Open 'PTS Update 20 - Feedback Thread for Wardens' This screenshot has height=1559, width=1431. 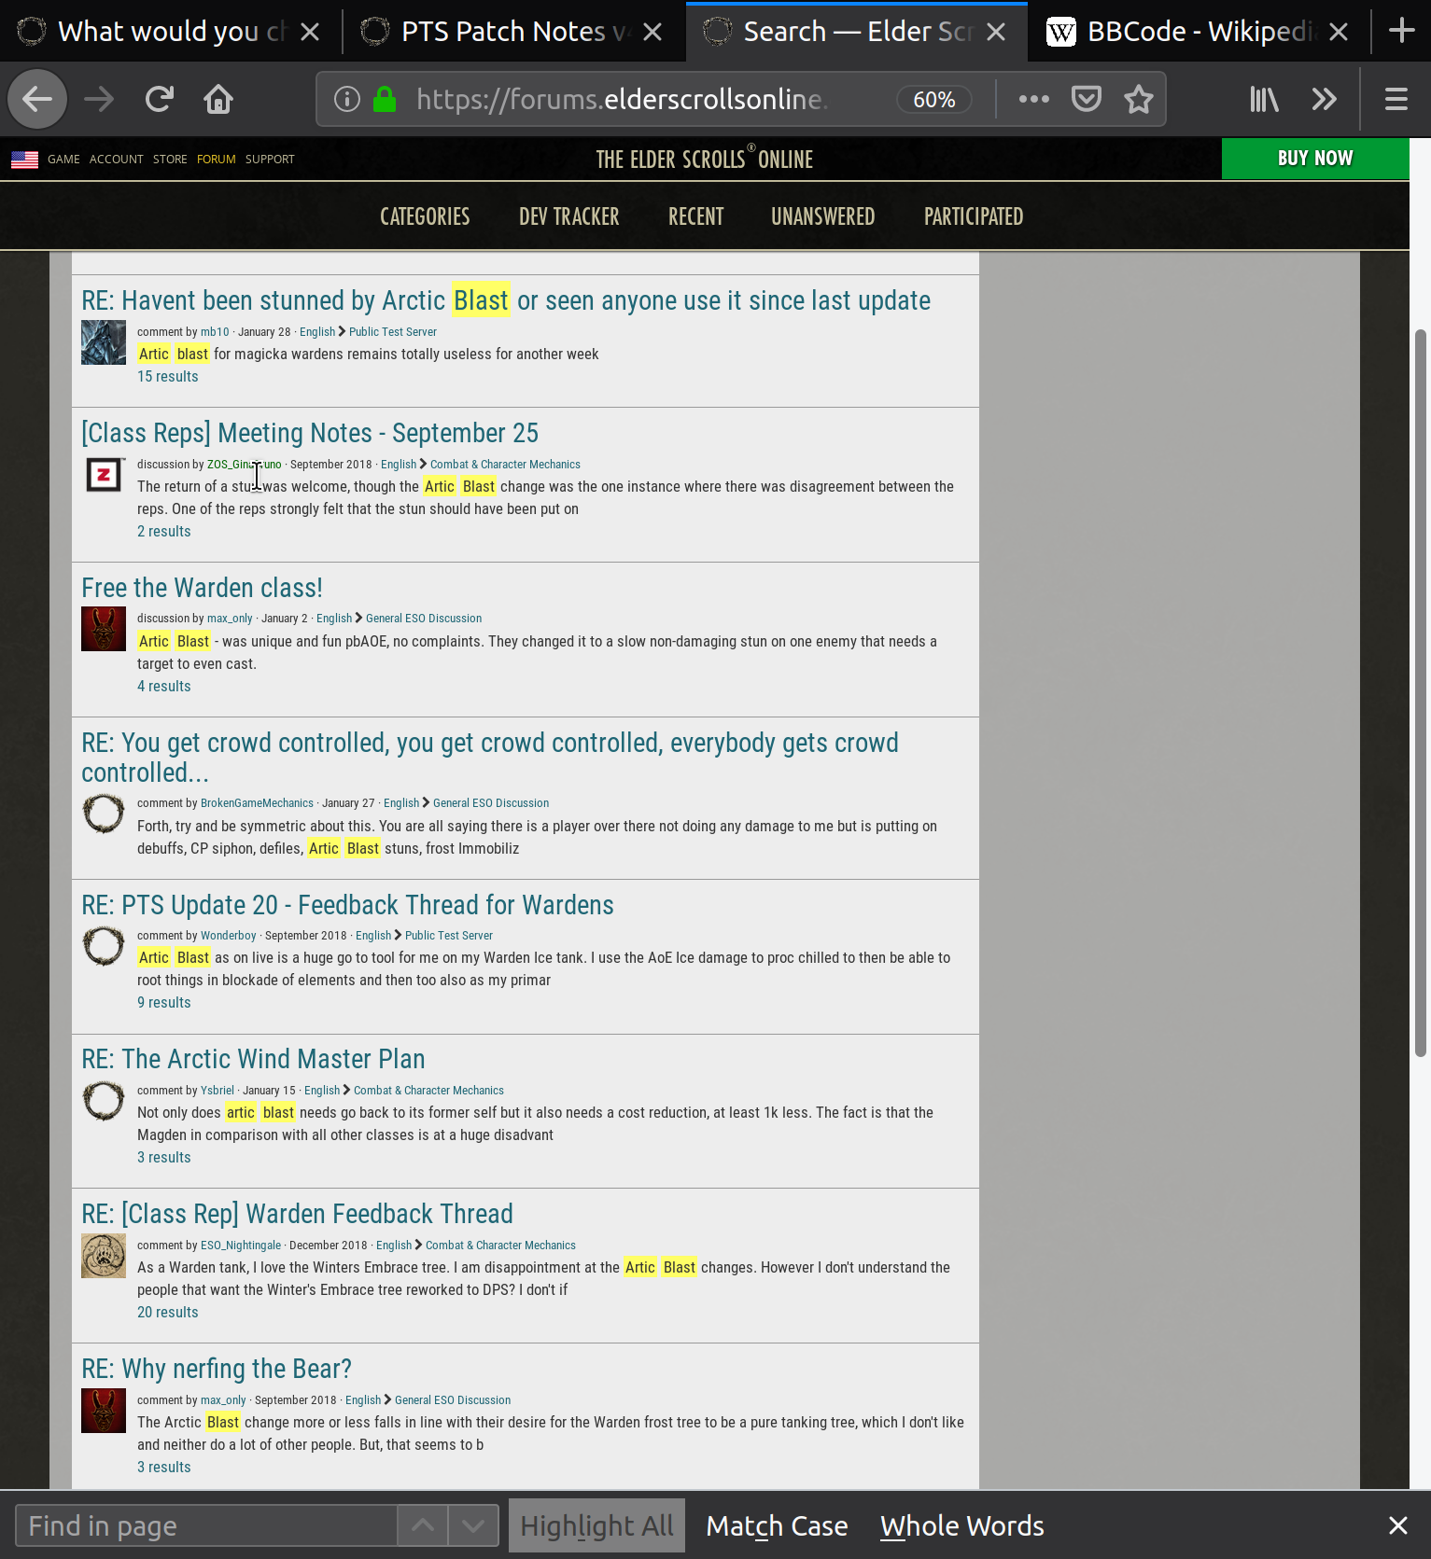click(x=347, y=905)
